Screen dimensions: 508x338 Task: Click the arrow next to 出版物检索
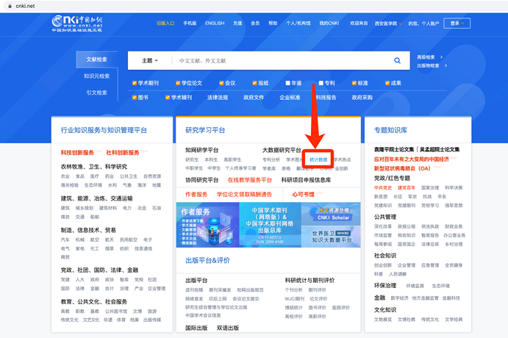click(x=446, y=65)
